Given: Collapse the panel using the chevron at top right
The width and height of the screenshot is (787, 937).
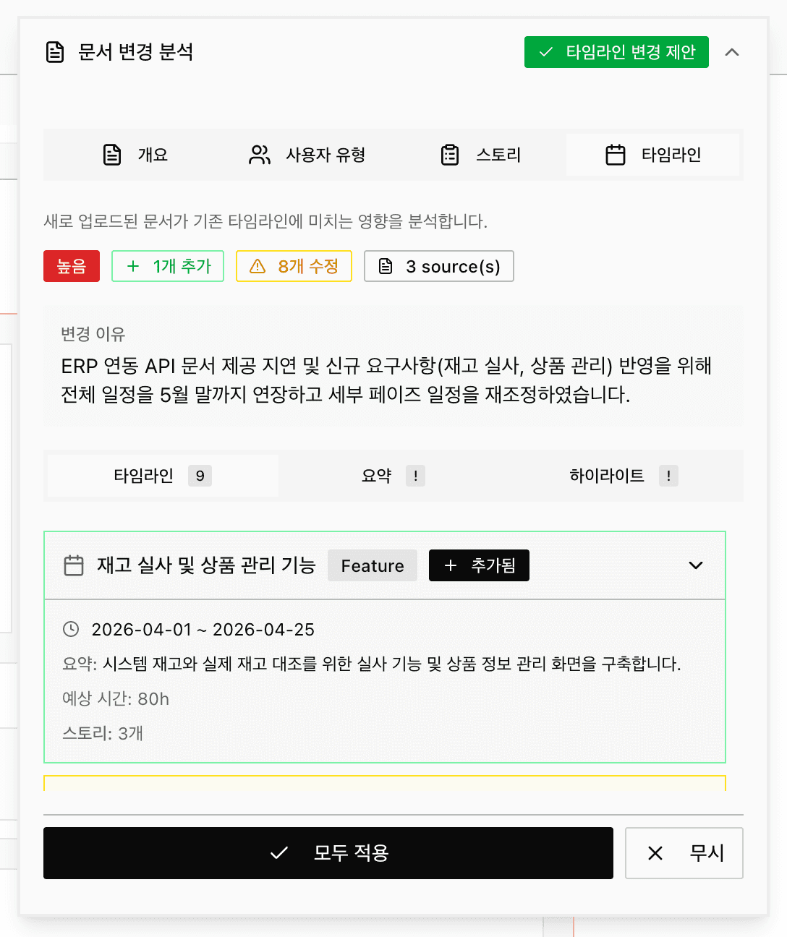Looking at the screenshot, I should point(733,52).
